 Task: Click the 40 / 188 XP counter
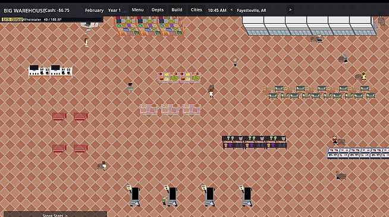coord(52,20)
